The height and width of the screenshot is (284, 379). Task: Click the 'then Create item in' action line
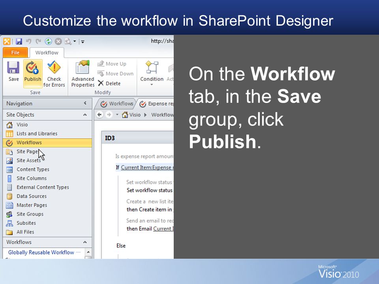[x=149, y=209]
